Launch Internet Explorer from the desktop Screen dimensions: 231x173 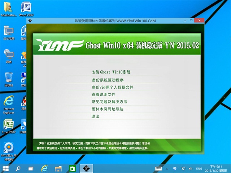(9, 105)
